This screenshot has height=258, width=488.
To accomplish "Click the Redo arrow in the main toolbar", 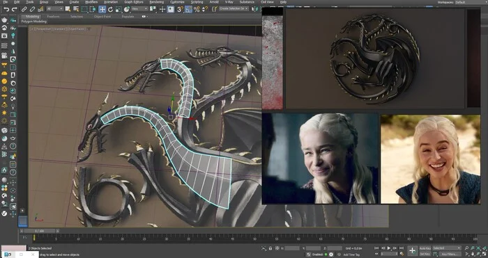I will 15,9.
